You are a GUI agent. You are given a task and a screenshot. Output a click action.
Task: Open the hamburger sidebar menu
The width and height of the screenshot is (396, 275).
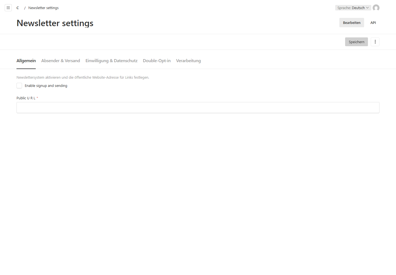[x=8, y=8]
